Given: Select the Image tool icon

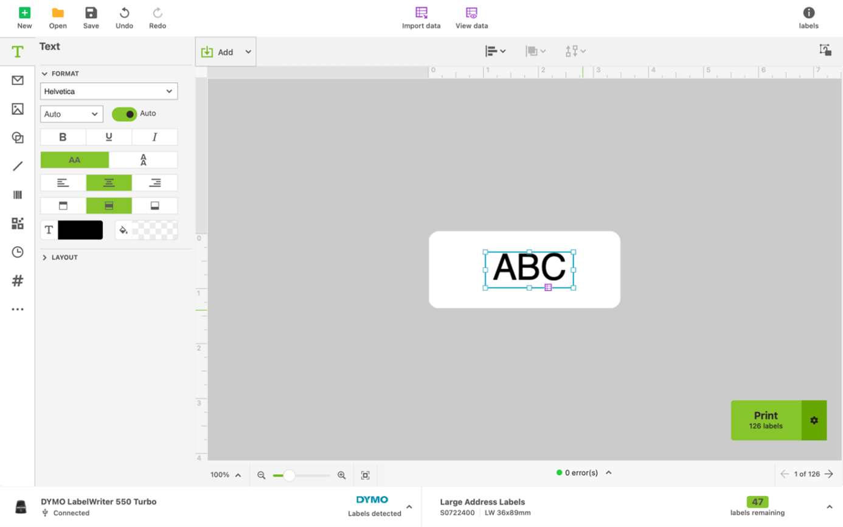Looking at the screenshot, I should click(x=18, y=109).
